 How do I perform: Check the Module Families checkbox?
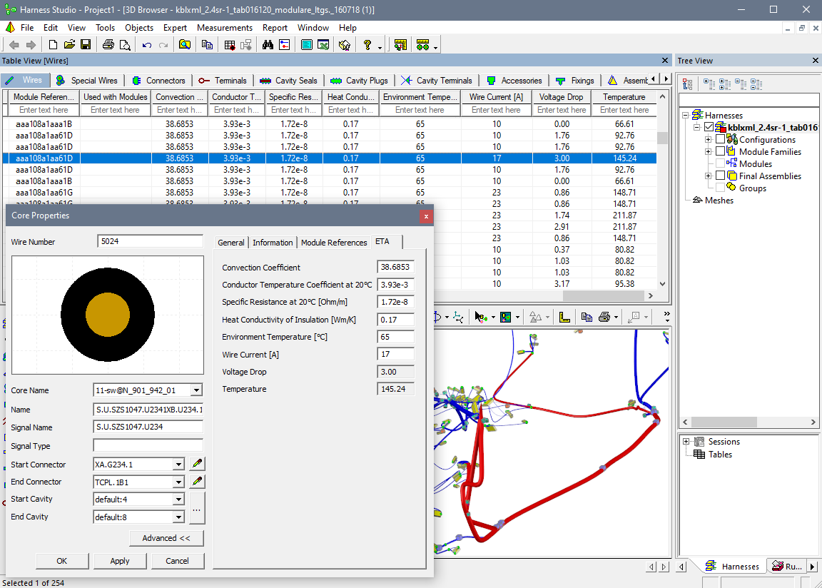tap(720, 152)
